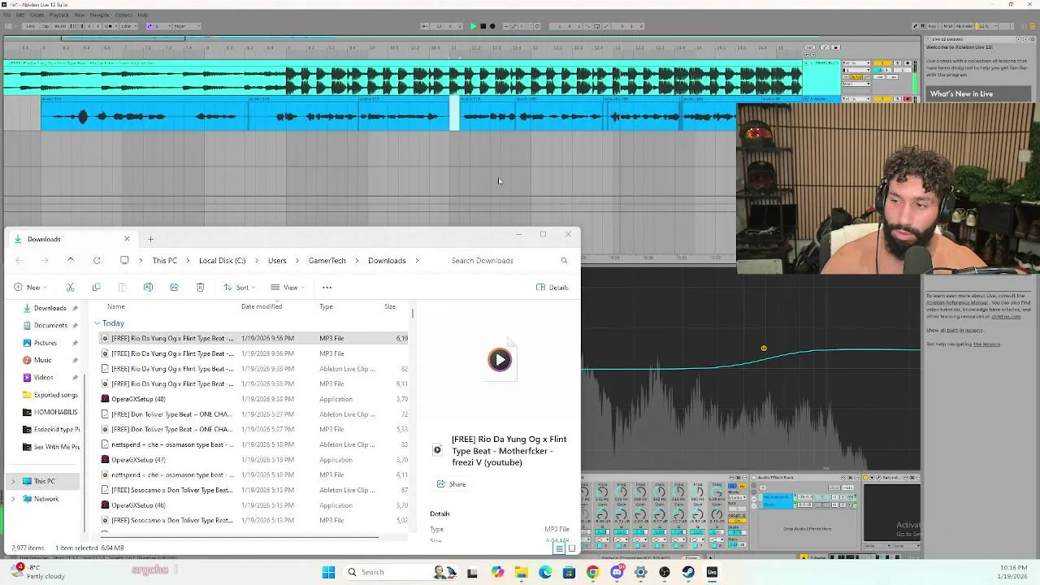Image resolution: width=1040 pixels, height=585 pixels.
Task: Expand This PC in the navigation pane
Action: (x=12, y=481)
